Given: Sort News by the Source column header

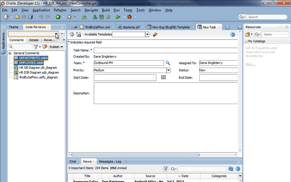Looking at the screenshot, I should pyautogui.click(x=150, y=176).
